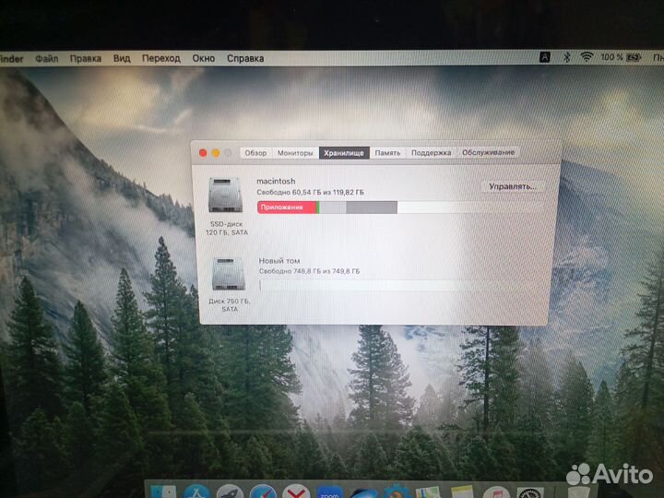
Task: Switch to the Память tab
Action: (x=387, y=153)
